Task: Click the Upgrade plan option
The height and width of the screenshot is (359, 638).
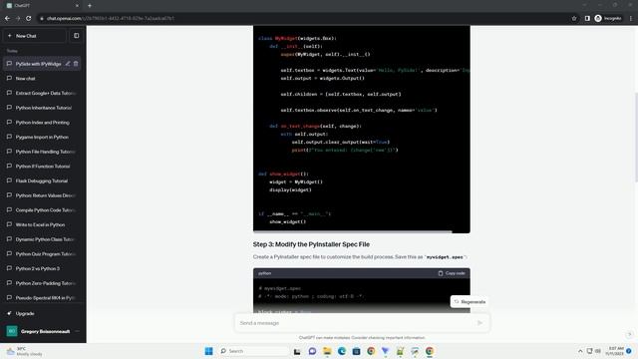Action: pos(42,313)
